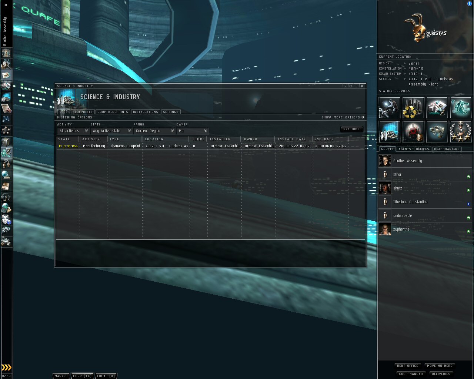
Task: Open the Character Sheet from the sidebar
Action: [6, 53]
